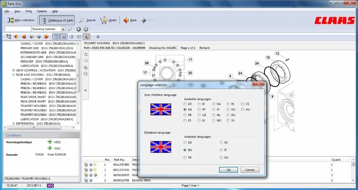Viewport: 358px width, 190px height.
Task: Click the blue info icon in toolbar
Action: tap(98, 36)
